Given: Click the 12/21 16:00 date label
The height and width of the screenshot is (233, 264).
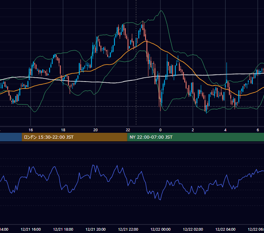Looking at the screenshot, I should pyautogui.click(x=31, y=229).
